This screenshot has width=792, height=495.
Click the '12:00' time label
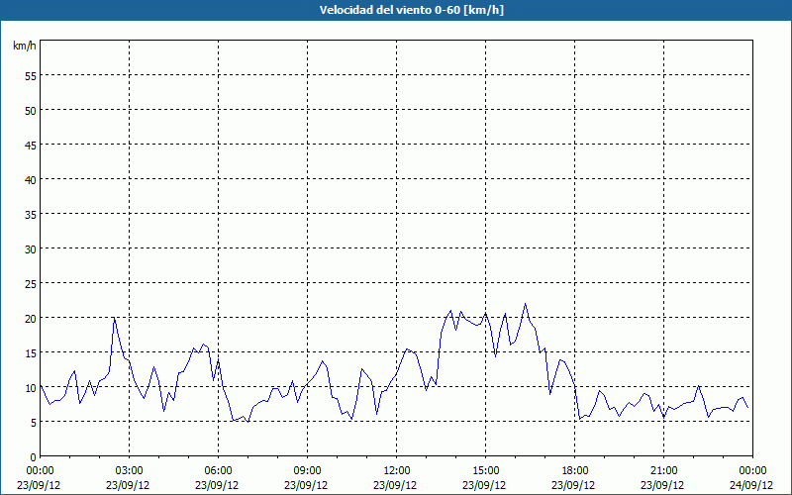397,471
